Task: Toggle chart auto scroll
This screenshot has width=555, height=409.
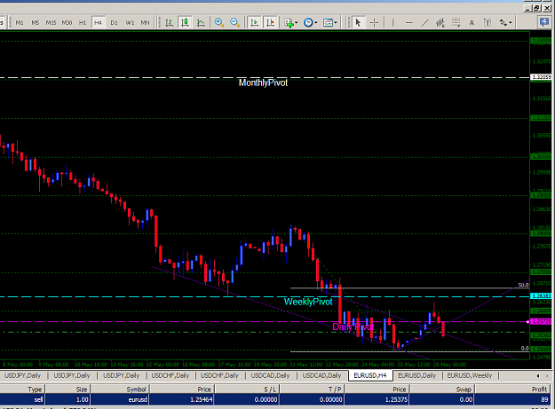Action: click(x=254, y=23)
